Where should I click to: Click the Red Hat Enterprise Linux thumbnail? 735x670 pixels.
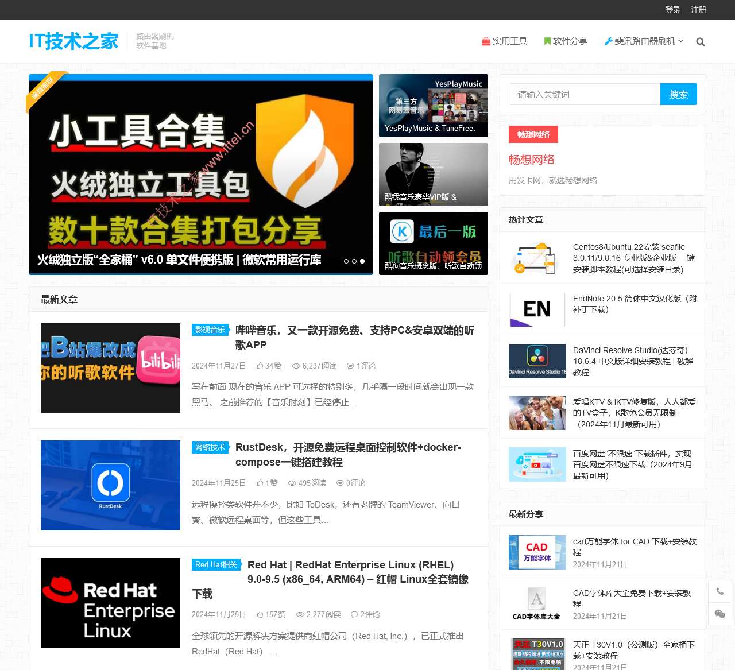tap(110, 603)
